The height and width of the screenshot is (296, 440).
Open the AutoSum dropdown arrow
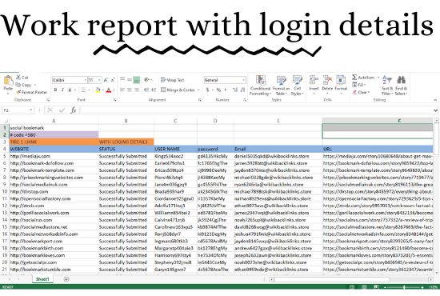[x=378, y=77]
